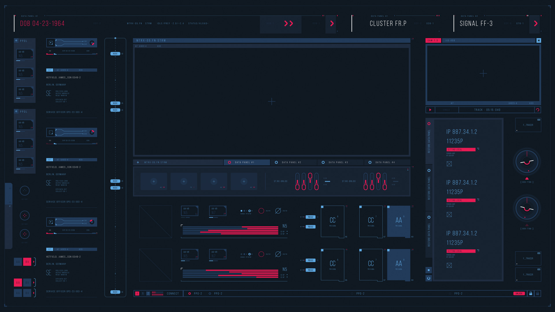
Task: Click a plus tile in Data Panel #1
Action: coord(153,181)
